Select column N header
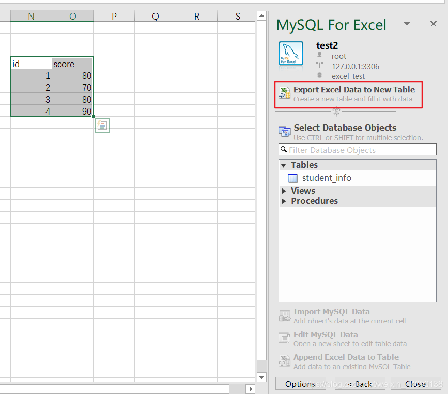448x394 pixels. 31,16
